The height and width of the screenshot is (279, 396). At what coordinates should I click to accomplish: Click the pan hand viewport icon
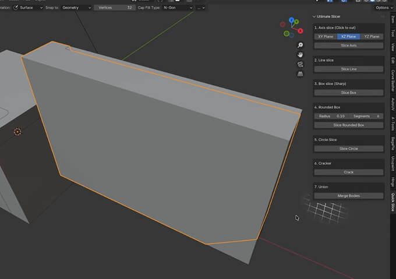(x=300, y=55)
